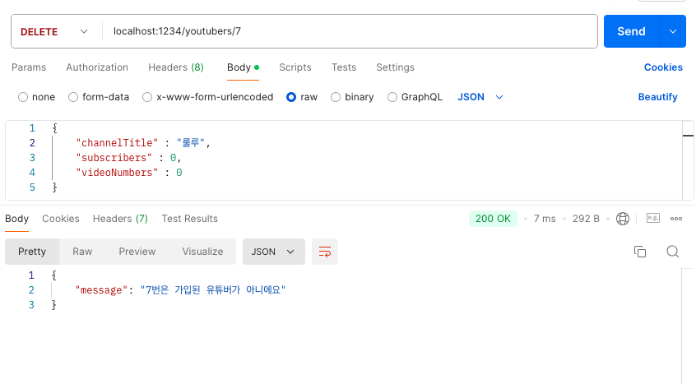696x384 pixels.
Task: Switch response view to Pretty
Action: [x=32, y=252]
